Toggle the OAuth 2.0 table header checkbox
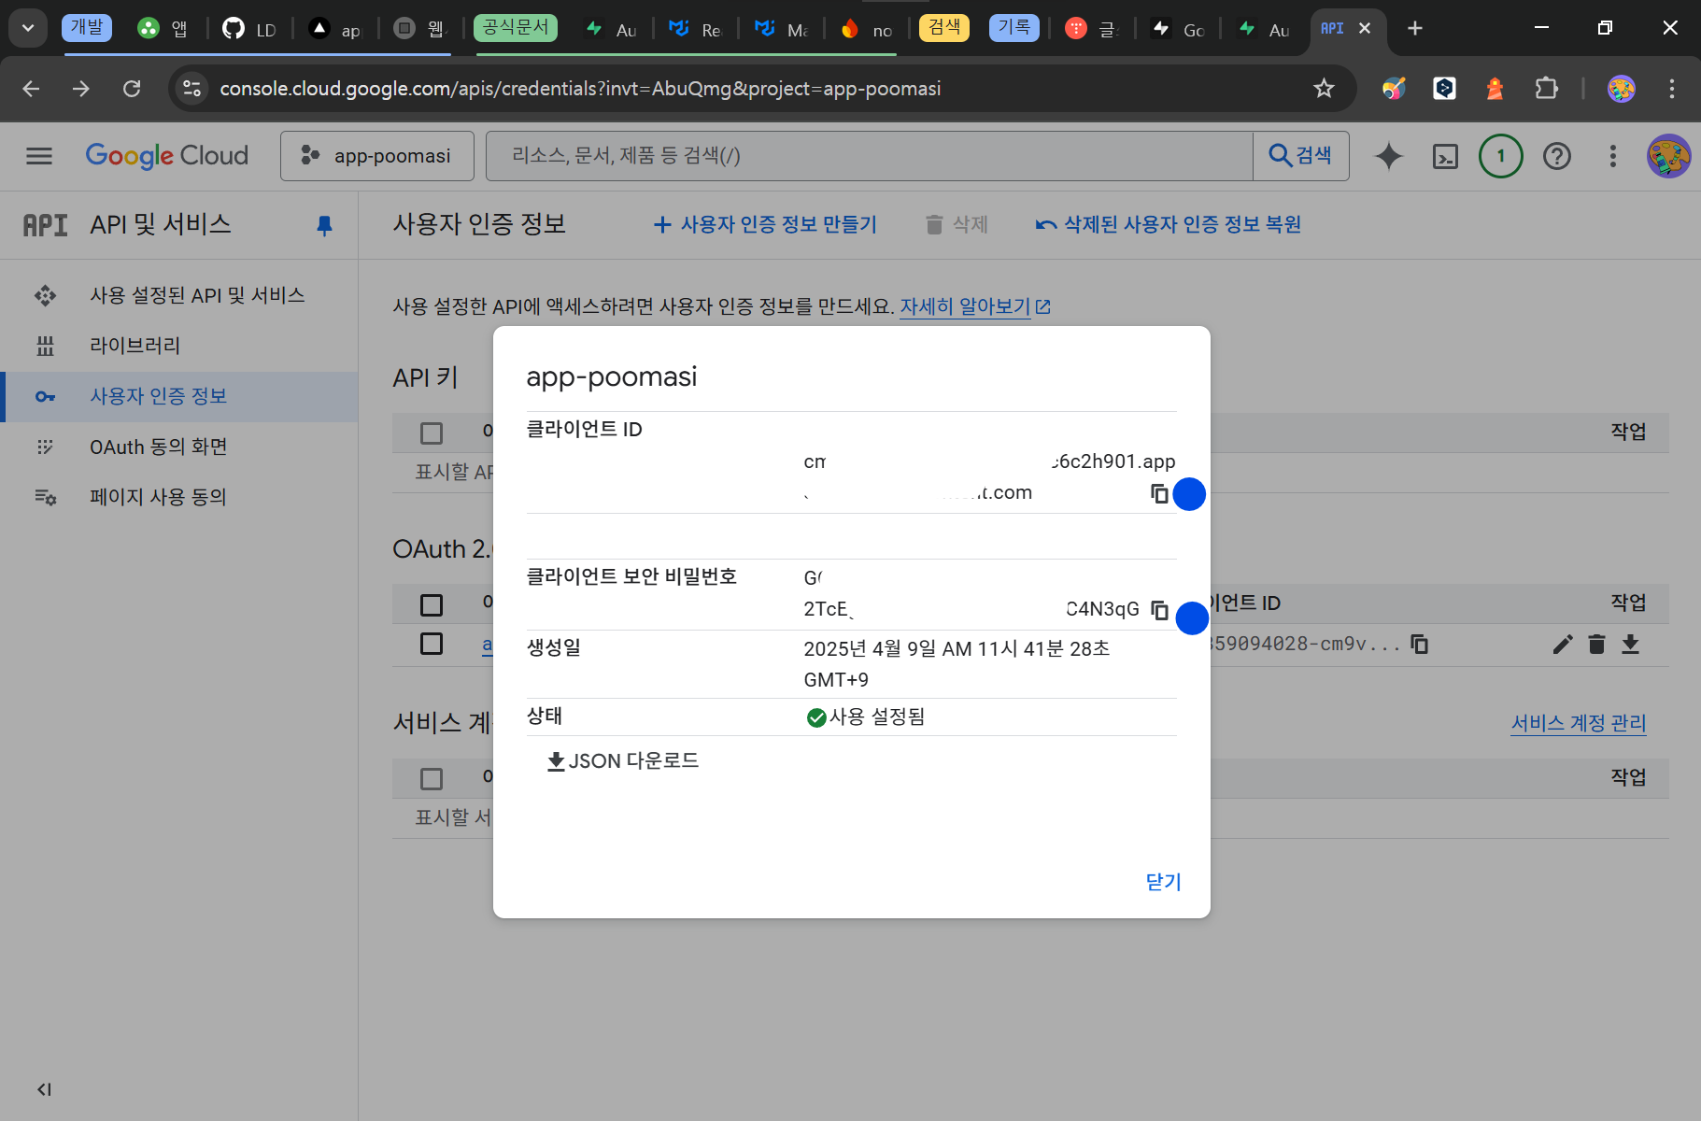This screenshot has width=1701, height=1121. [x=432, y=605]
